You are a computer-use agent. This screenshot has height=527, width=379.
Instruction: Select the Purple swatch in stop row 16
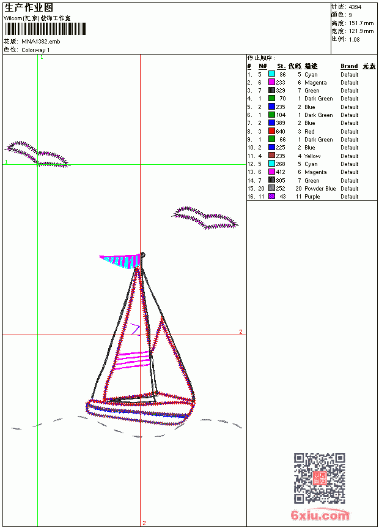(271, 196)
